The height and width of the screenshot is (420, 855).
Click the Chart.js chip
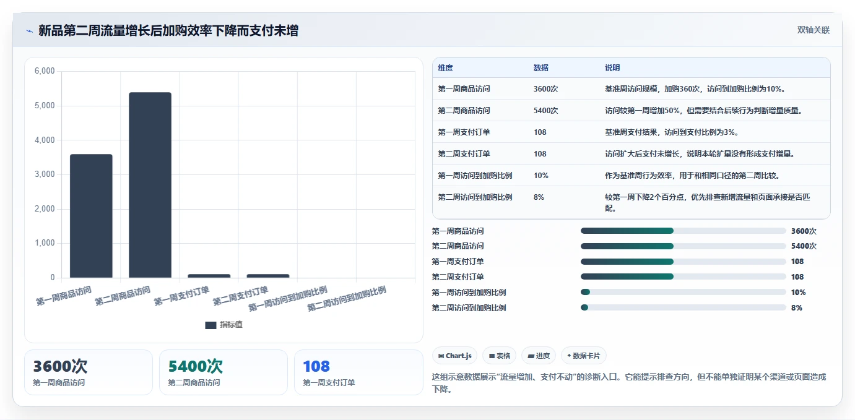(x=454, y=356)
